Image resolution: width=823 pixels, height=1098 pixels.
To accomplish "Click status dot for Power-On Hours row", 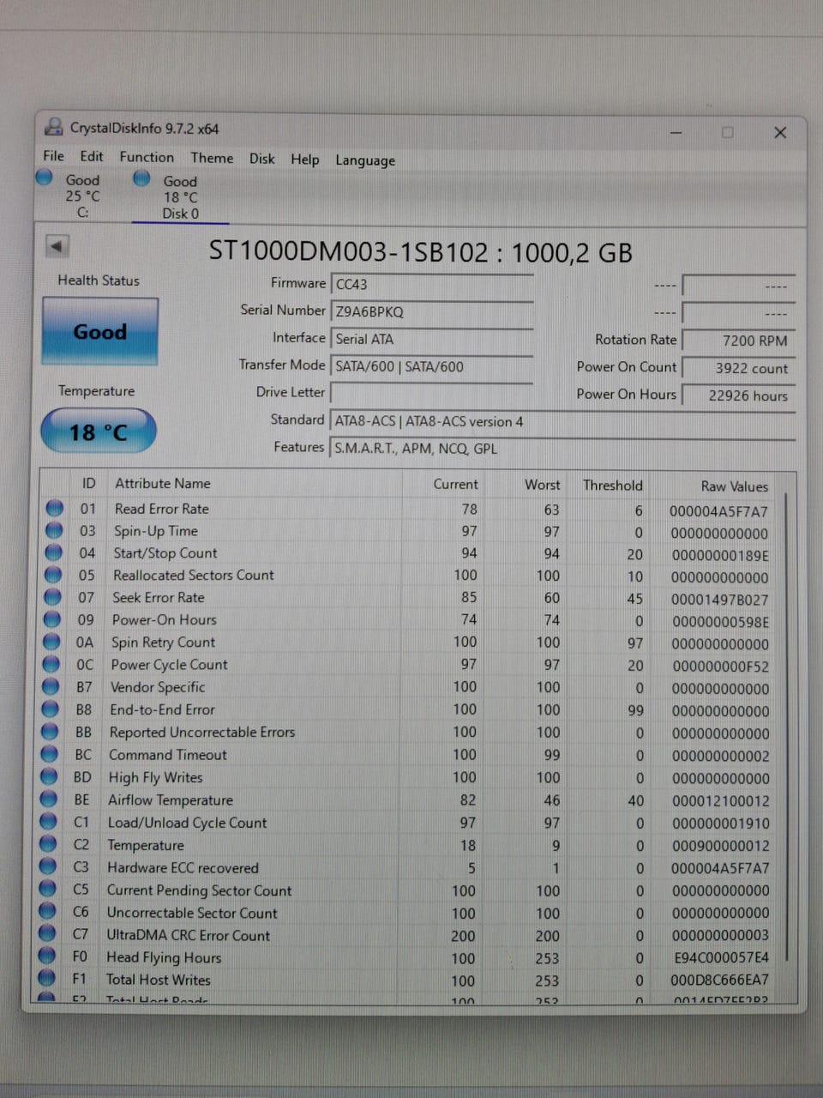I will tap(52, 619).
